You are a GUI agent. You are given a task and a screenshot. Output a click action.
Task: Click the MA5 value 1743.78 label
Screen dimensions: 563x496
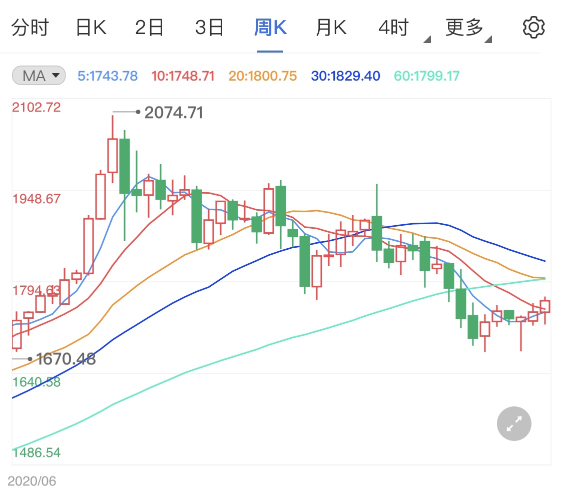[108, 76]
